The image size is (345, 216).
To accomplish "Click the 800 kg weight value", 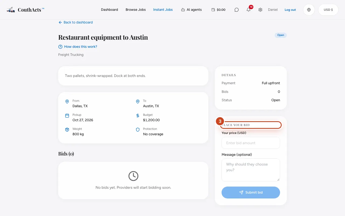I will pyautogui.click(x=78, y=134).
